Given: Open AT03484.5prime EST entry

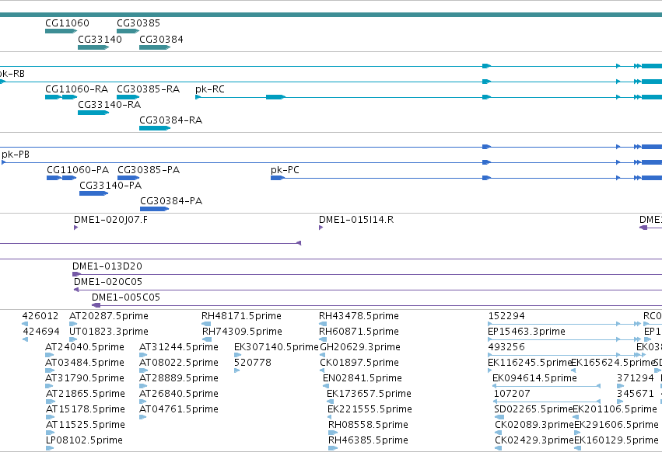Looking at the screenshot, I should coord(49,370).
